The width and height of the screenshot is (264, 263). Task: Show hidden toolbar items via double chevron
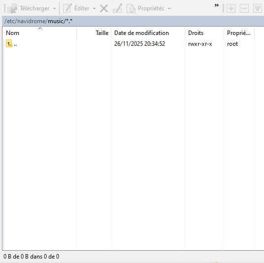point(217,5)
